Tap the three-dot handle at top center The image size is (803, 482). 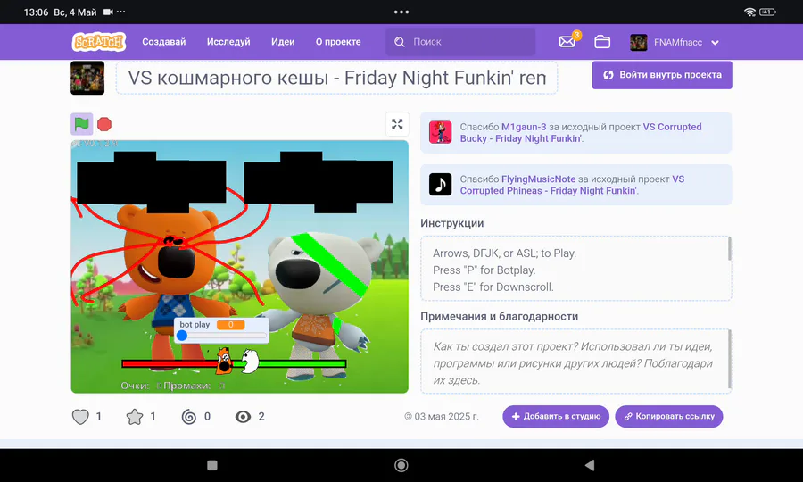(401, 12)
